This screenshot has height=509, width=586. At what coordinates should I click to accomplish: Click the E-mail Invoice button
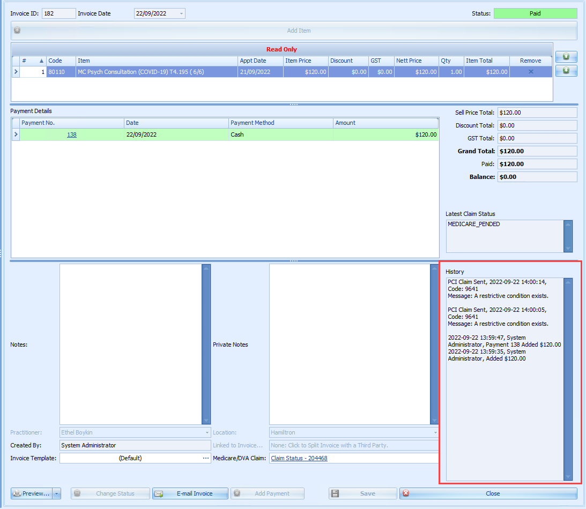tap(190, 493)
